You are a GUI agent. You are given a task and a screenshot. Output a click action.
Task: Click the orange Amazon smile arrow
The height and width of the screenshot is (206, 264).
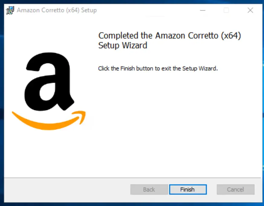pyautogui.click(x=49, y=120)
